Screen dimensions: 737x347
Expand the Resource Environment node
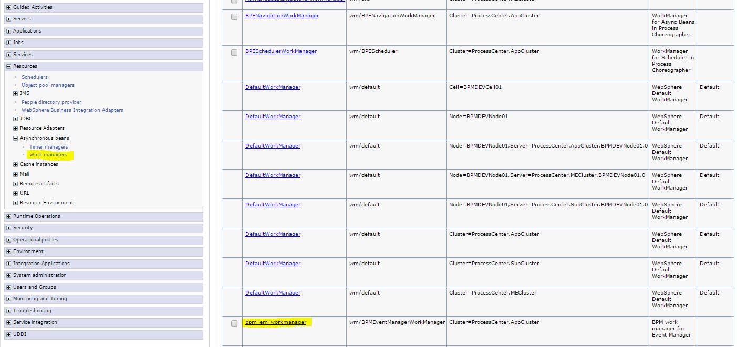(x=15, y=203)
